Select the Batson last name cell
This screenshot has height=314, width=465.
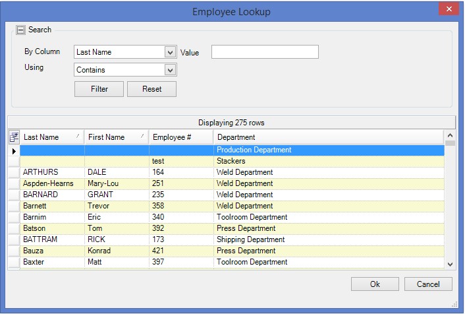pos(52,228)
